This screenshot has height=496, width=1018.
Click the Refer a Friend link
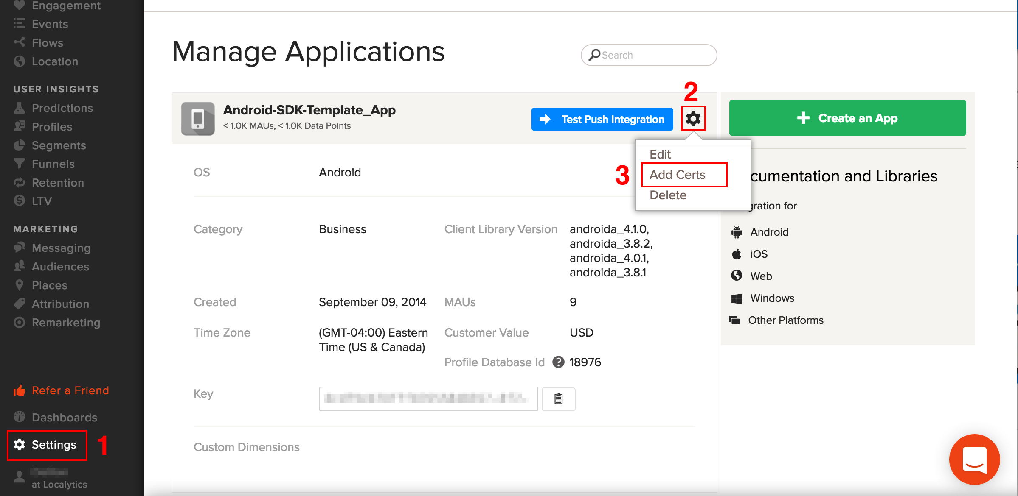point(70,390)
